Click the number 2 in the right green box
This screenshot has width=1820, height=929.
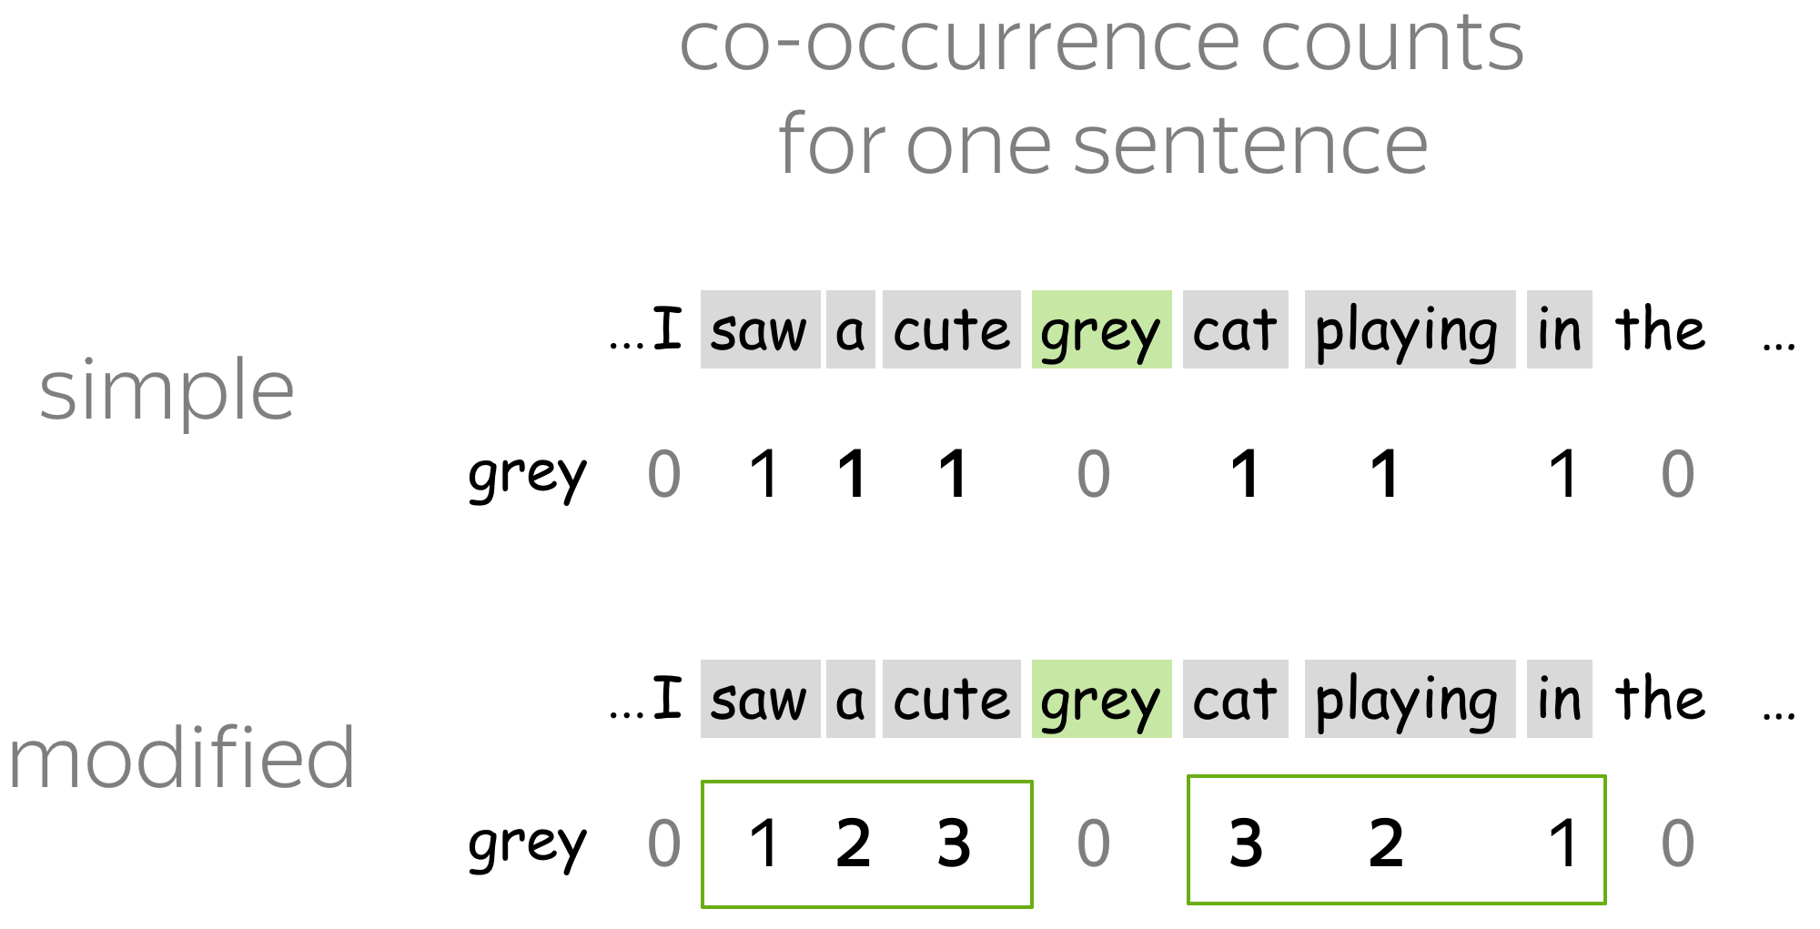(x=1386, y=843)
